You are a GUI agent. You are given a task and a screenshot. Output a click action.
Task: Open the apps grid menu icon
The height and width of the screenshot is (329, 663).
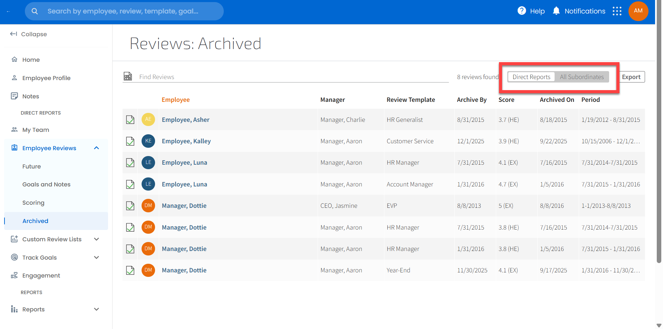click(617, 11)
